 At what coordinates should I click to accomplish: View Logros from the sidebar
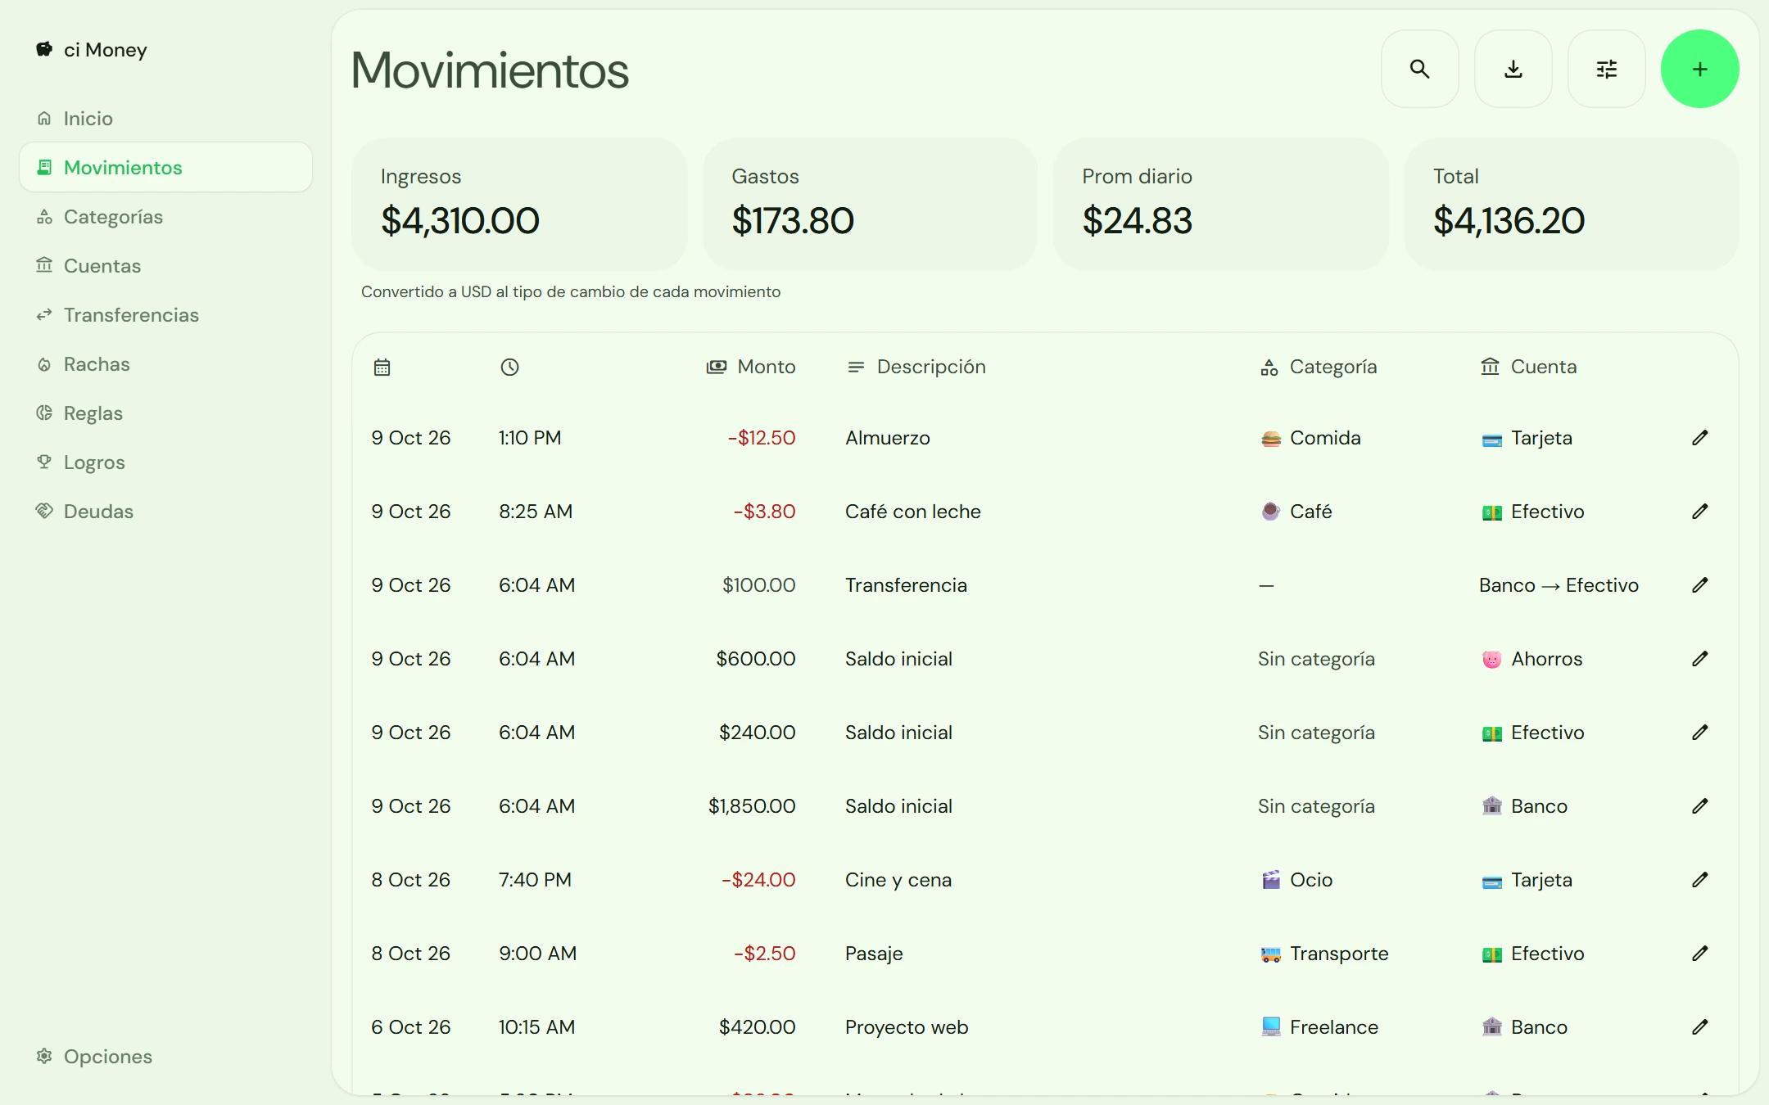pos(165,462)
